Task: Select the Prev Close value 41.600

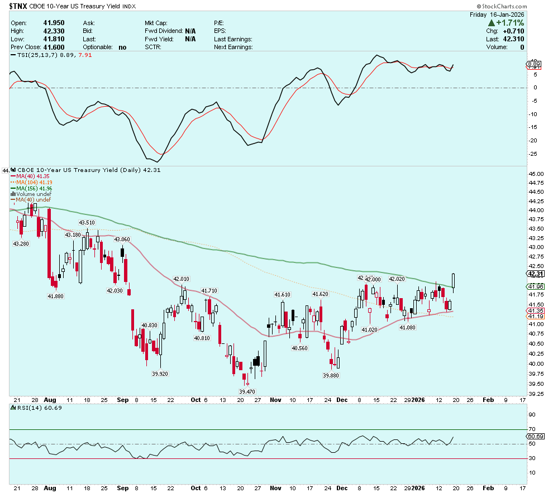Action: (x=54, y=47)
